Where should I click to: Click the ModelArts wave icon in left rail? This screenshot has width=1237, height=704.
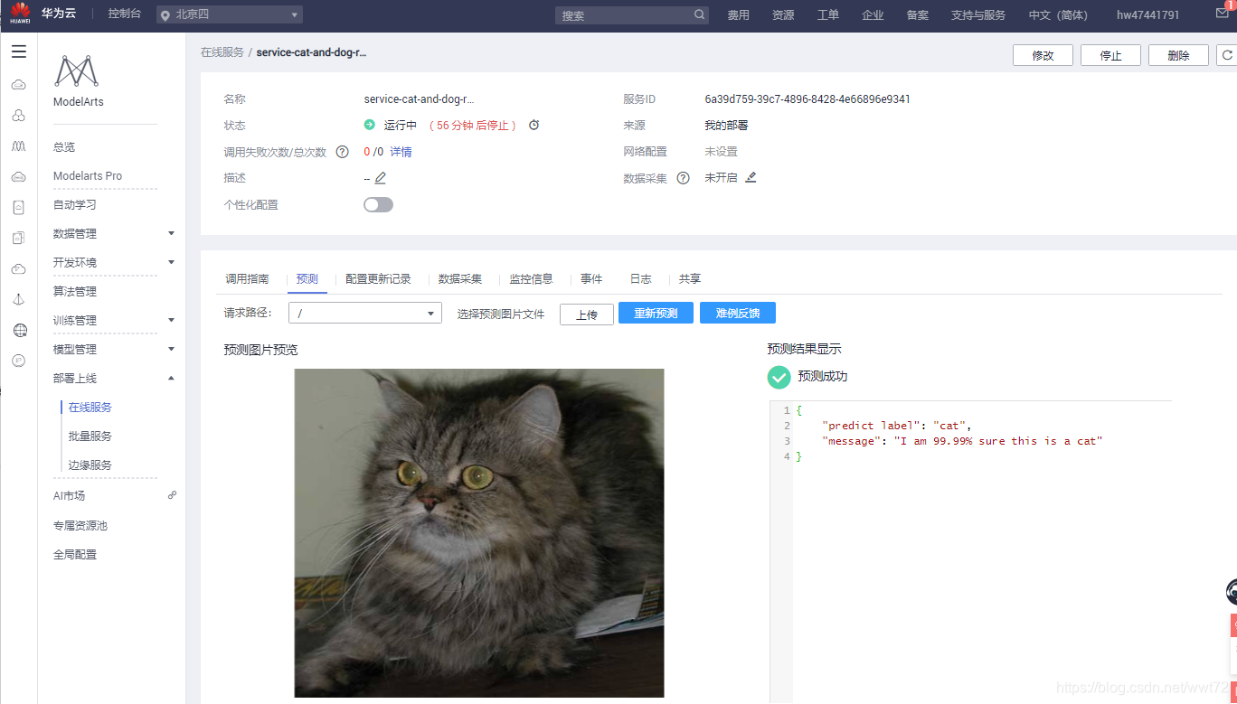[x=19, y=145]
